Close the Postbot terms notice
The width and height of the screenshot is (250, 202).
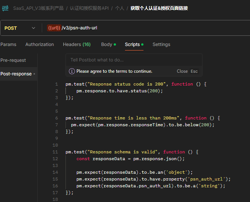click(x=182, y=71)
